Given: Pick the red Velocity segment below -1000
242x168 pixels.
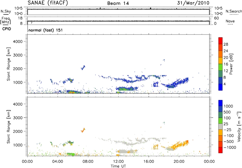Looking at the screenshot, I should (221, 150).
